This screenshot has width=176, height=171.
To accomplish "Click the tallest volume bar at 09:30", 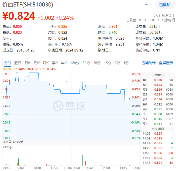I will (6, 156).
